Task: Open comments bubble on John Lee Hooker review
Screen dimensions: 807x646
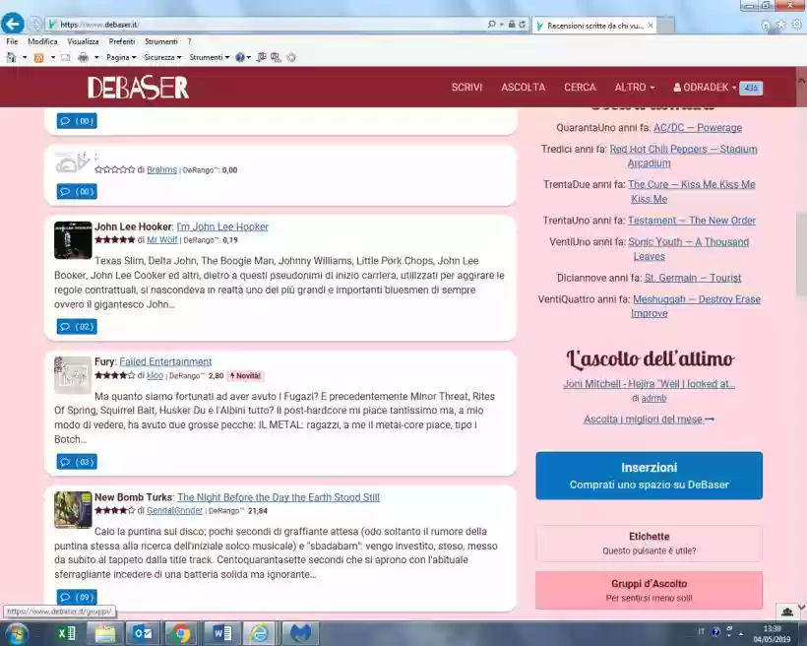Action: coord(76,326)
